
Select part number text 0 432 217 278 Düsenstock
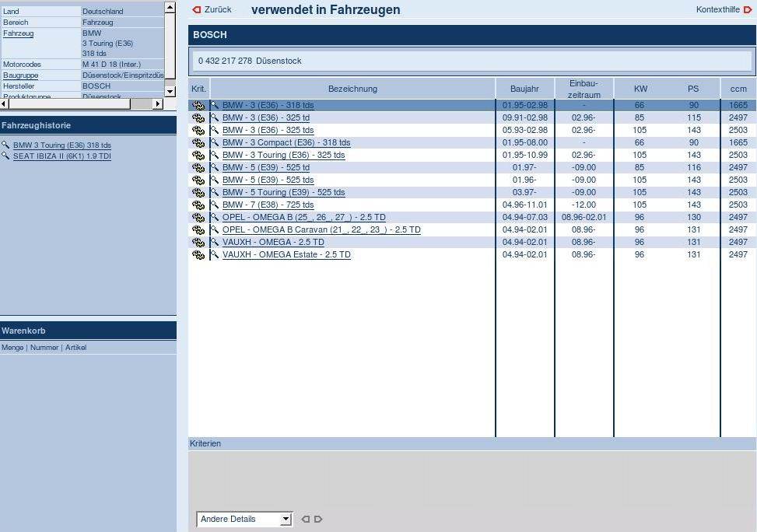click(x=250, y=61)
